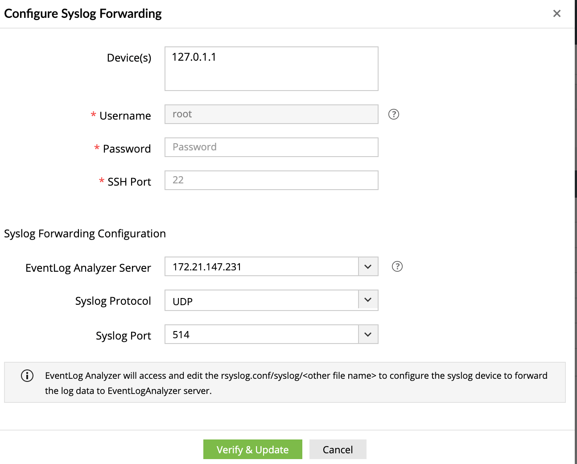Click the SSH Port field label

point(129,182)
